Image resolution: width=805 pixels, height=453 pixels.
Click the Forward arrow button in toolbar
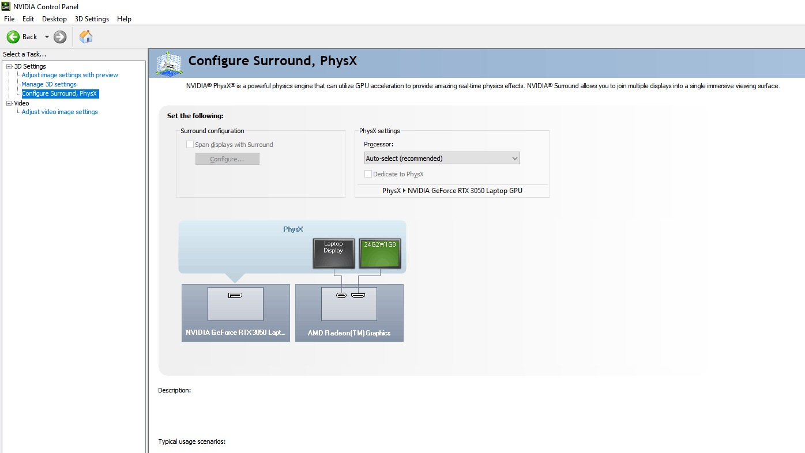click(60, 37)
